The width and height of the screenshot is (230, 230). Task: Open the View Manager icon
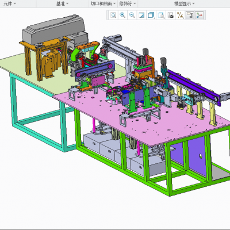[x=171, y=15]
